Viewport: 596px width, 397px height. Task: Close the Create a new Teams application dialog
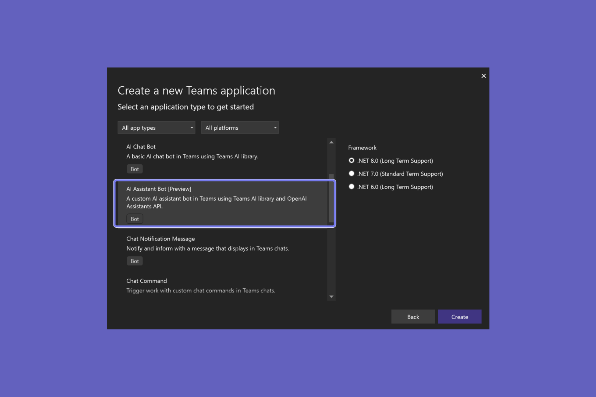[483, 76]
